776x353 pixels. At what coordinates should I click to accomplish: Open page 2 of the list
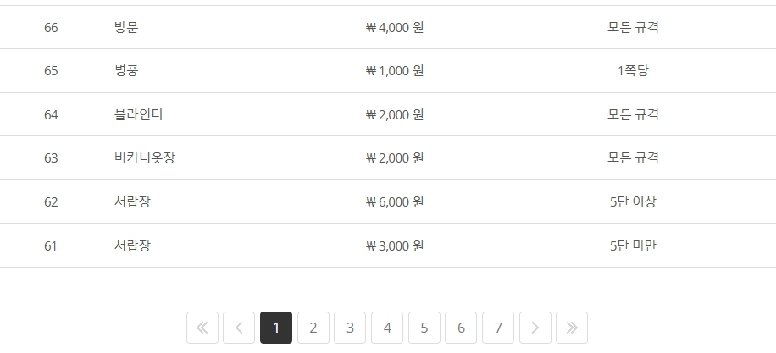313,328
